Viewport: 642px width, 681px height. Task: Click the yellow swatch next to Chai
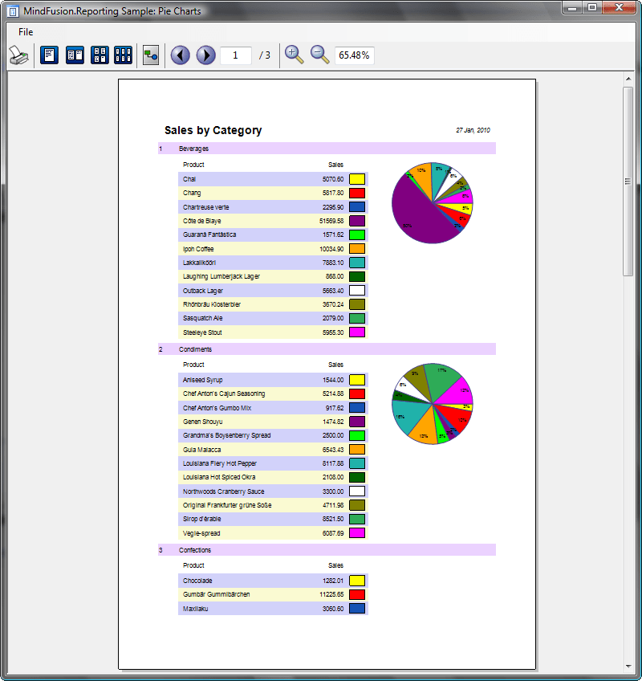(x=358, y=179)
